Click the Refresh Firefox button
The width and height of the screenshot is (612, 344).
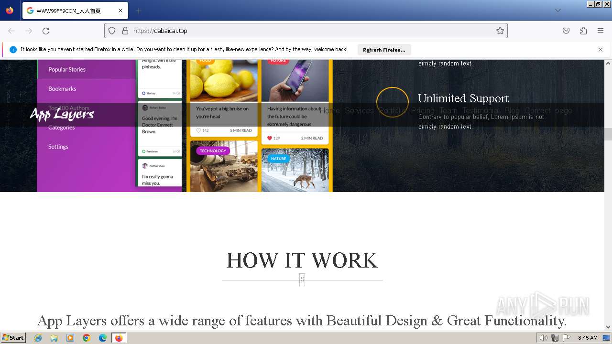tap(384, 50)
